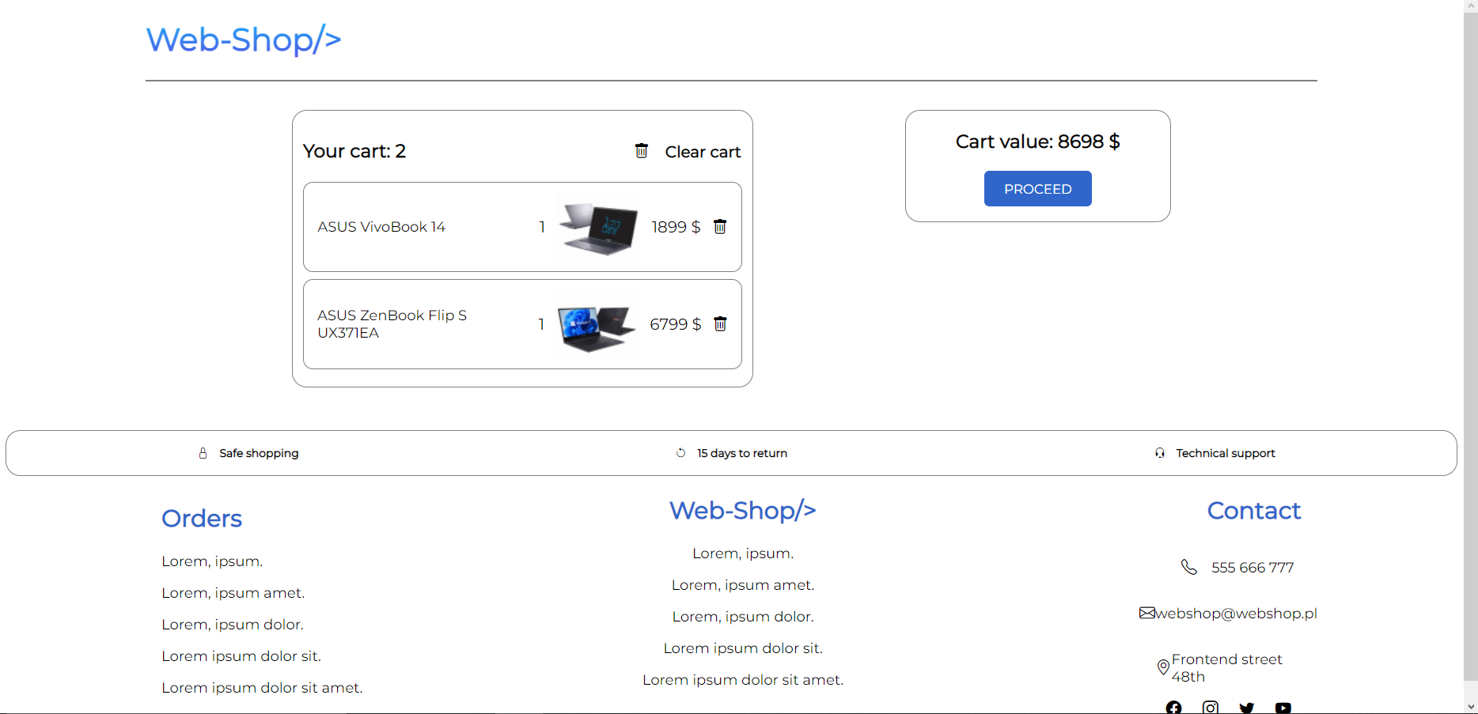Click the phone icon in Contact section
1478x714 pixels.
1188,567
